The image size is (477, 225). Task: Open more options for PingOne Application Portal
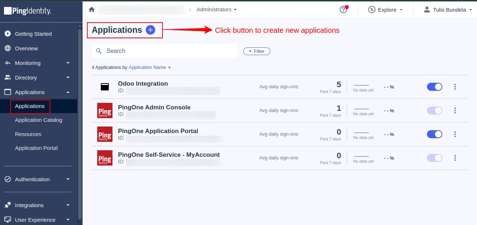[455, 134]
